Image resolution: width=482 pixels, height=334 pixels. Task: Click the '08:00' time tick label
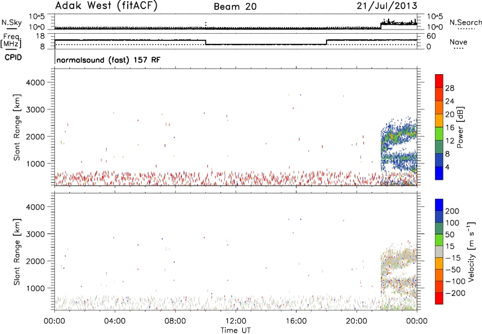point(175,321)
